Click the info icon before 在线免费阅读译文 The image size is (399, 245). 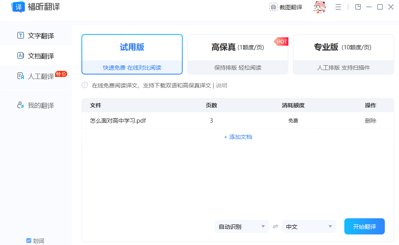[85, 85]
